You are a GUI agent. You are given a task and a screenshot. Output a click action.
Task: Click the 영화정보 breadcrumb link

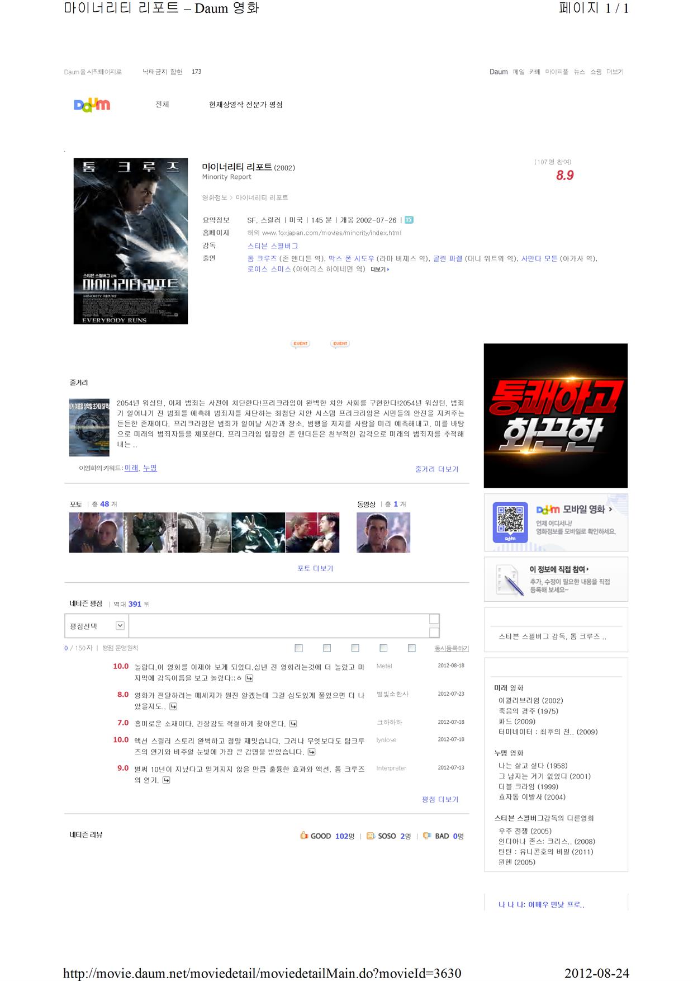coord(215,198)
